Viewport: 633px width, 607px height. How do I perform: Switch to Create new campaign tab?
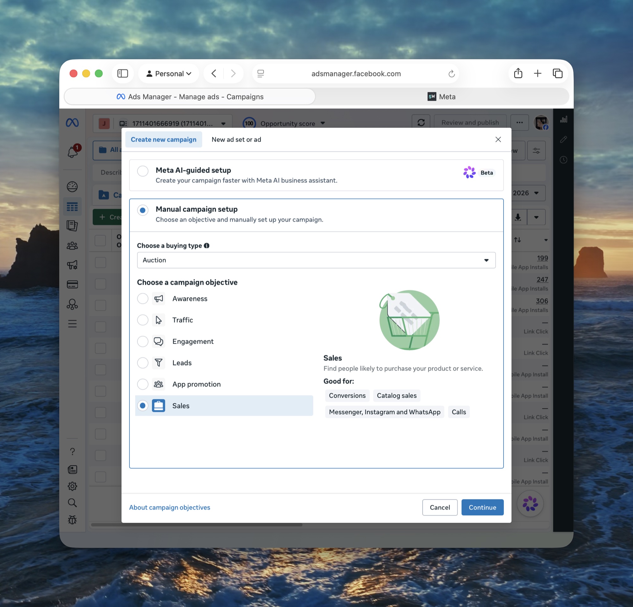pos(163,140)
